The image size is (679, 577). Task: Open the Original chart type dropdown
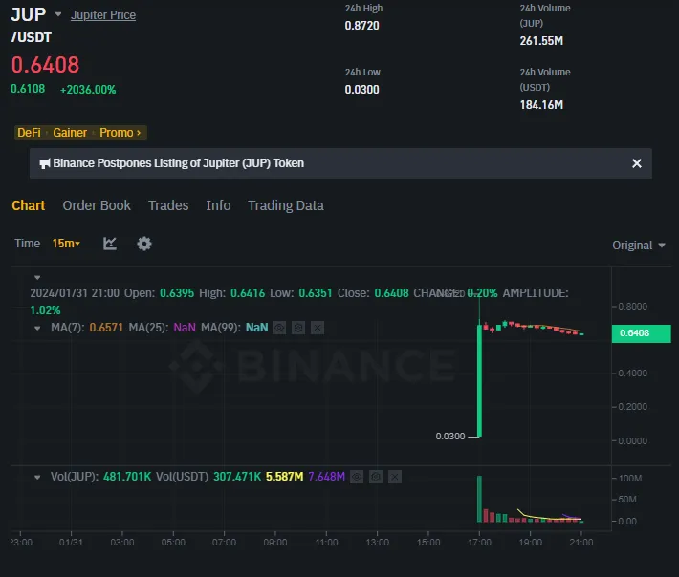click(638, 246)
